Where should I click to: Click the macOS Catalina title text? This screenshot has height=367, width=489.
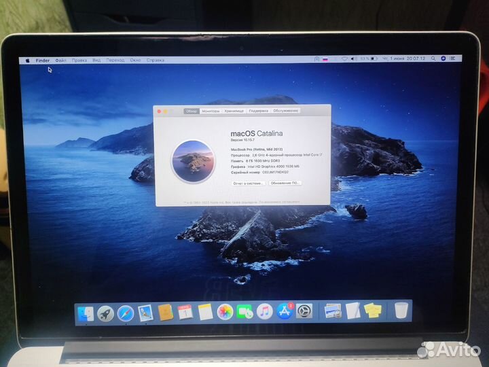(x=256, y=134)
